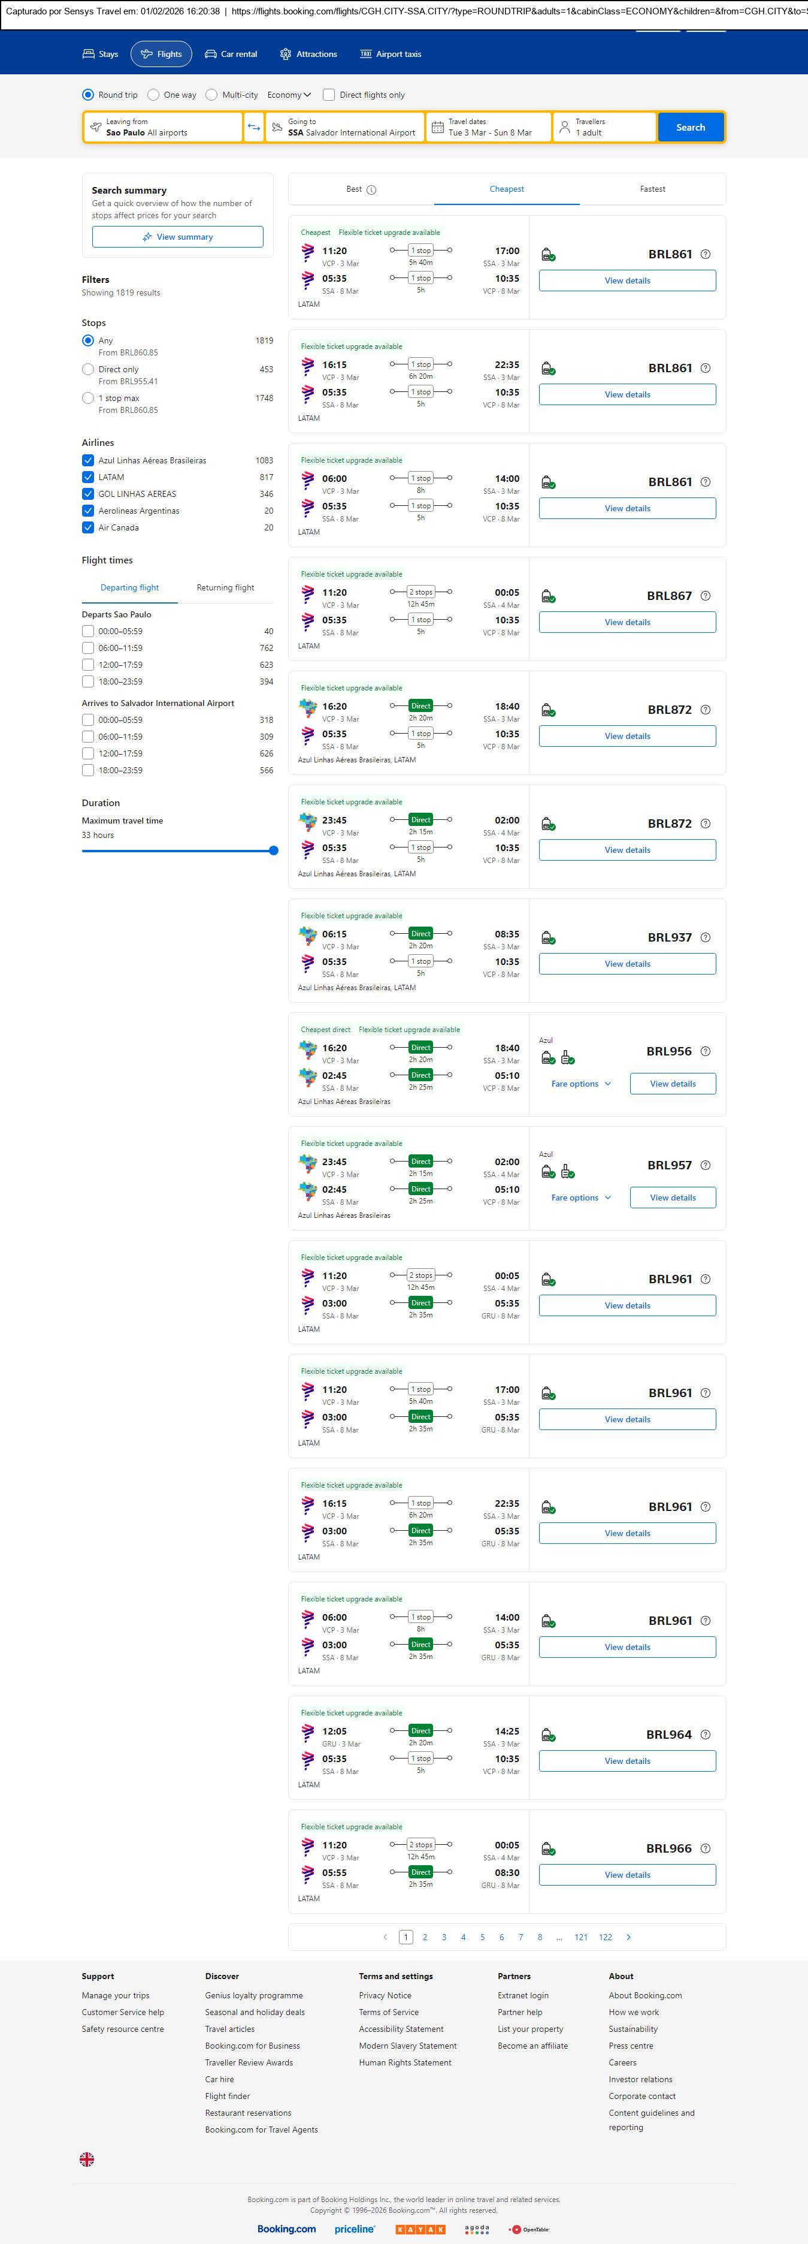This screenshot has width=808, height=2244.
Task: Expand Fare options for the BRL956 flight
Action: tap(581, 1084)
